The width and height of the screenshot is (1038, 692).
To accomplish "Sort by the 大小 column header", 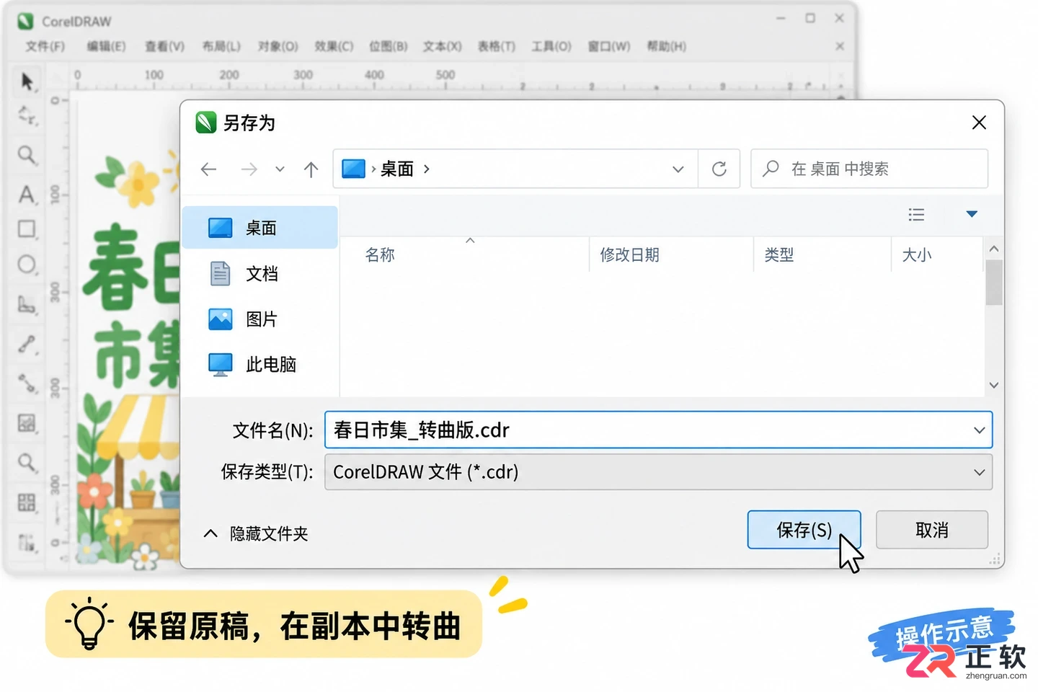I will (917, 255).
